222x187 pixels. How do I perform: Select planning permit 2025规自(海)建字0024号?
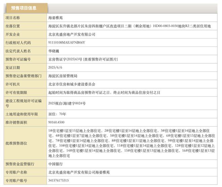click(67, 103)
